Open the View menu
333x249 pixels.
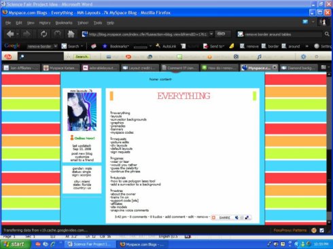tap(31, 22)
